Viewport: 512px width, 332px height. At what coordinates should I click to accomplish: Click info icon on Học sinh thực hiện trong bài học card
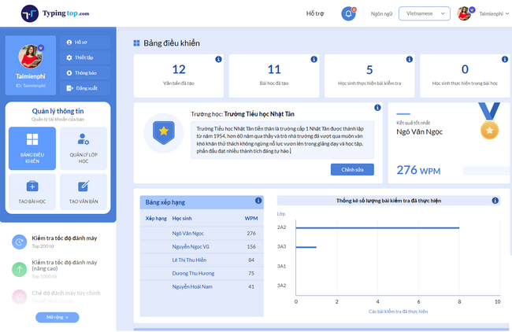(x=505, y=59)
